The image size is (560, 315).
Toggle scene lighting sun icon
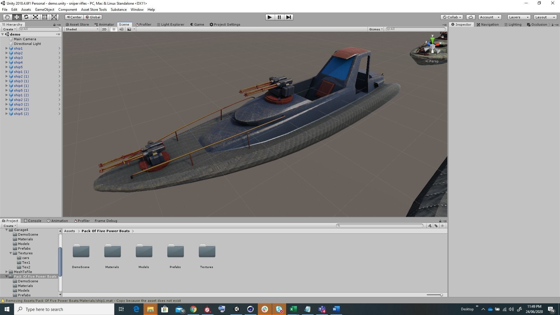coord(114,29)
